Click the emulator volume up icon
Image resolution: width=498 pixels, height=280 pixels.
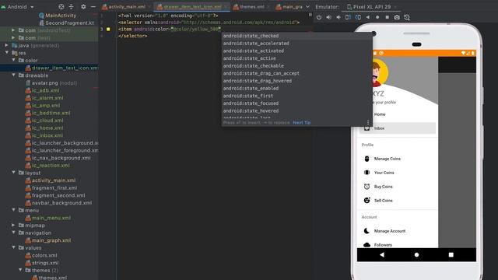(328, 17)
